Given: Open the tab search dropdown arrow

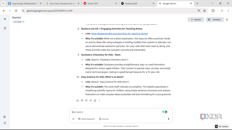Looking at the screenshot, I should 3,3.
